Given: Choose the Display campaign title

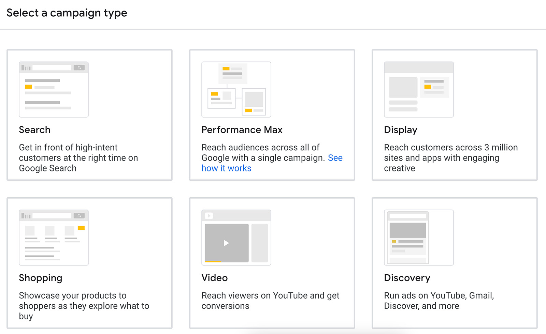Looking at the screenshot, I should tap(401, 130).
